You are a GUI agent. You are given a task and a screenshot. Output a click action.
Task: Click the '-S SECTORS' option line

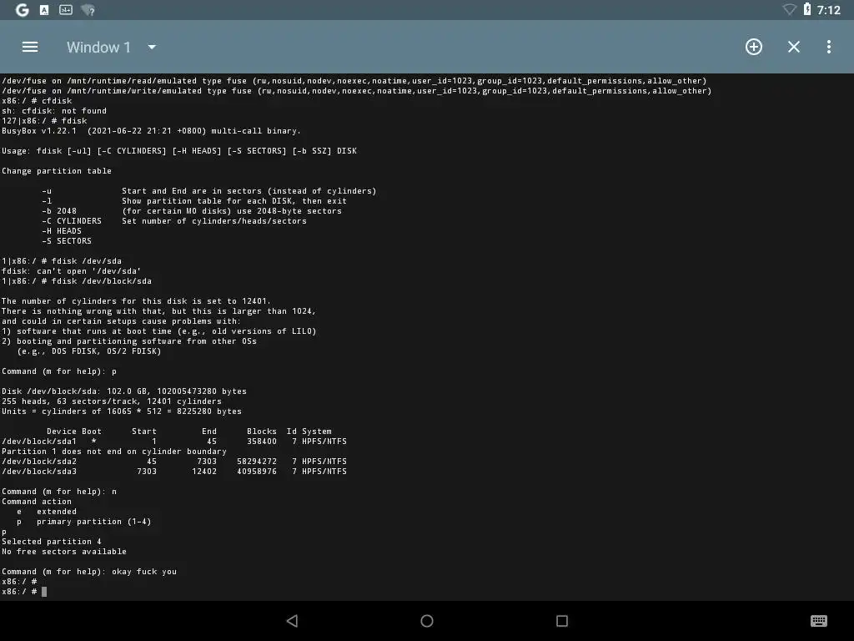coord(67,241)
